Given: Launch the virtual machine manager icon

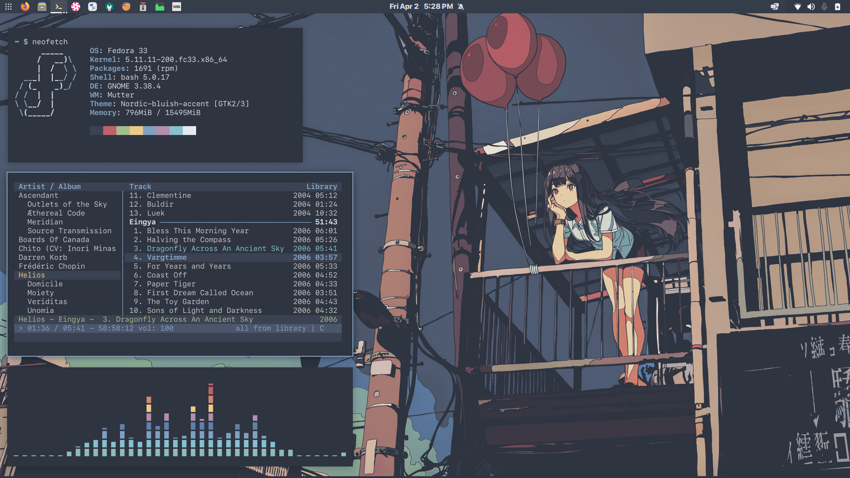Looking at the screenshot, I should 177,7.
